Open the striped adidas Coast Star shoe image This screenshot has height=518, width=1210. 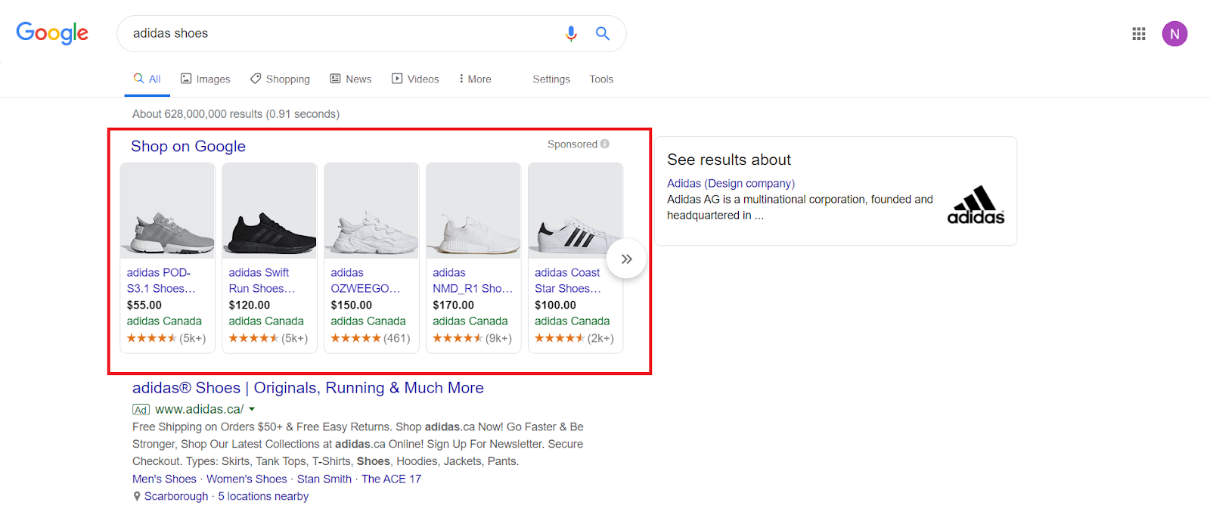pos(576,211)
